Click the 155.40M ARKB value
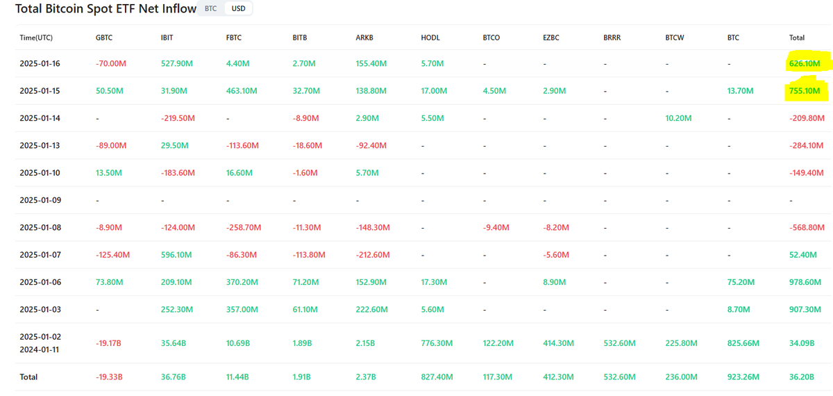 [371, 63]
